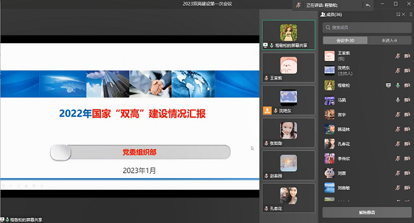Click 程敬松's screen share icon in list
414x223 pixels.
point(388,85)
